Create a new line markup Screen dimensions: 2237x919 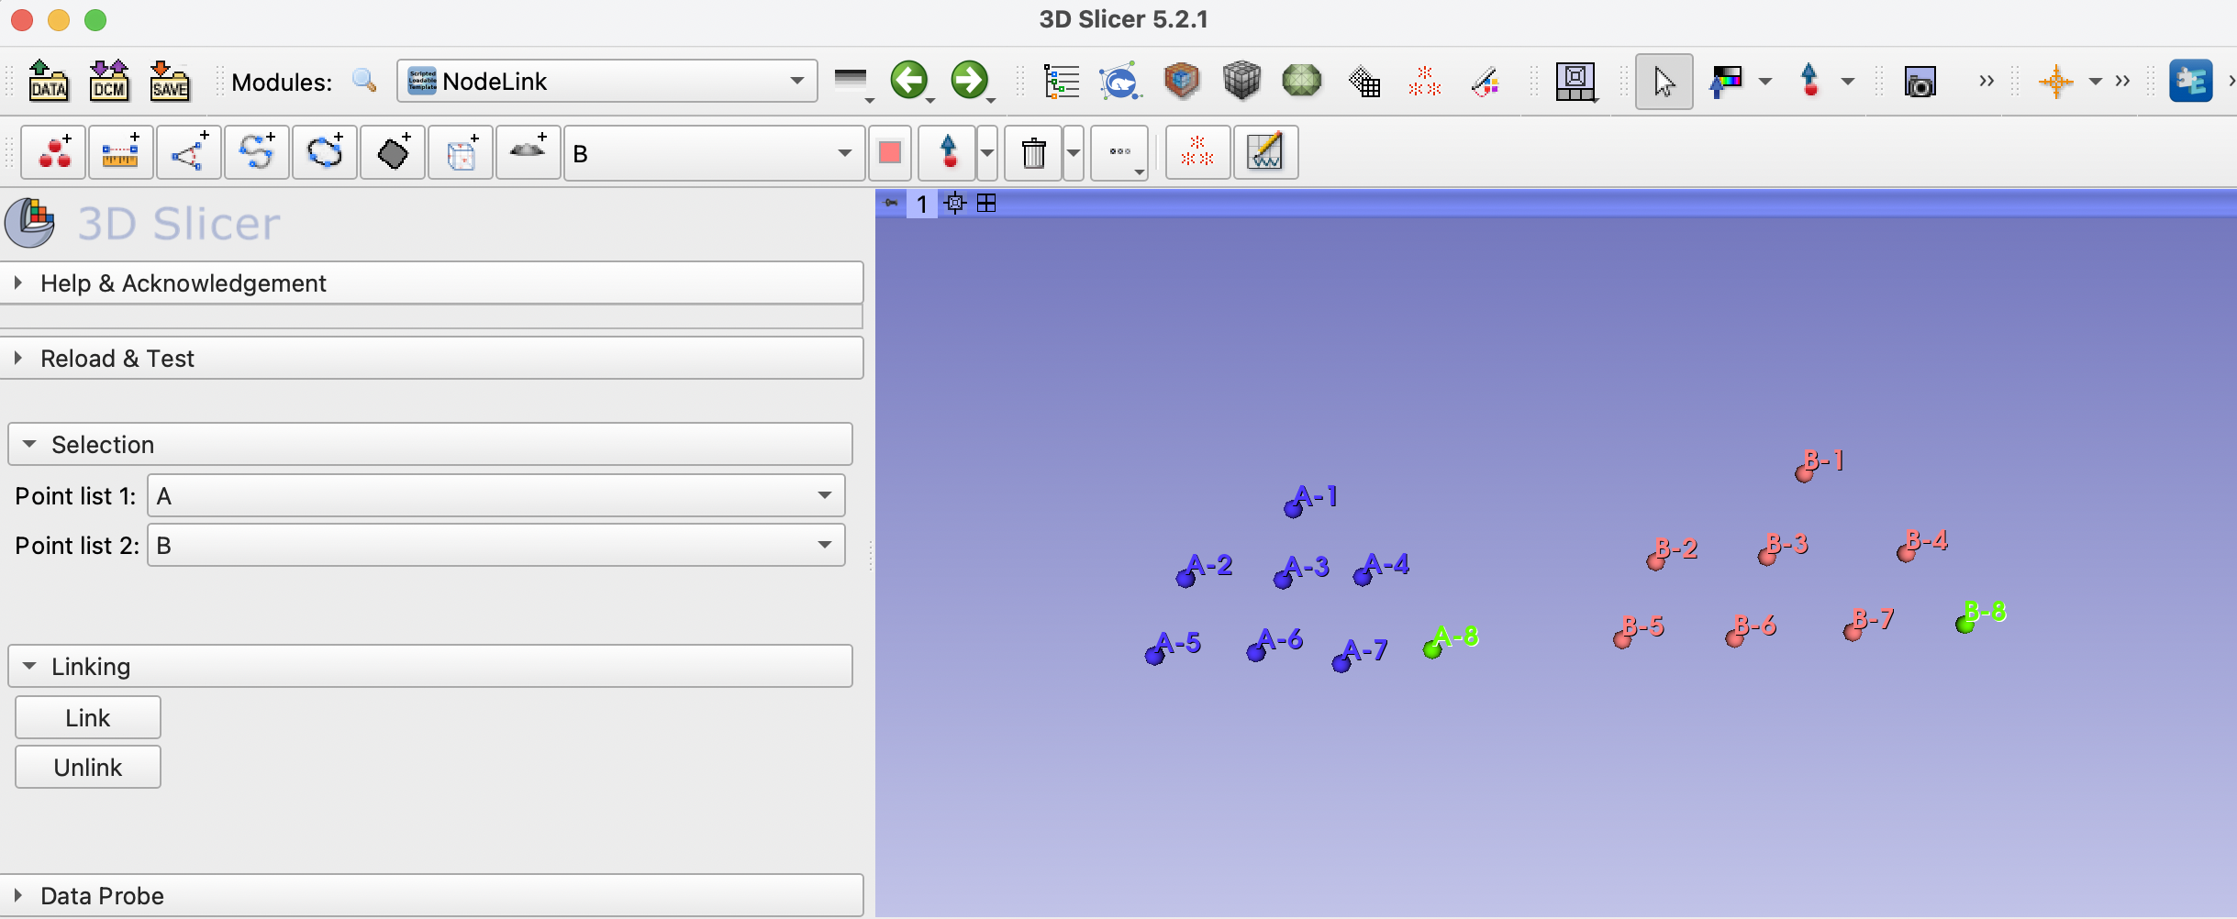click(120, 152)
